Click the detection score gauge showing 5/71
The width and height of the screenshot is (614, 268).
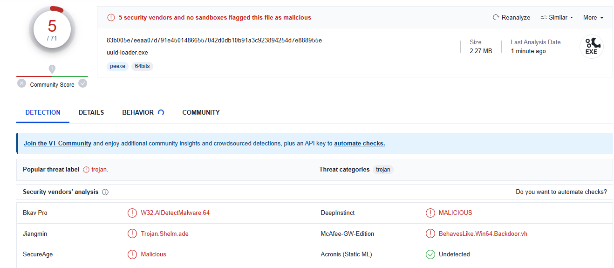(x=52, y=30)
